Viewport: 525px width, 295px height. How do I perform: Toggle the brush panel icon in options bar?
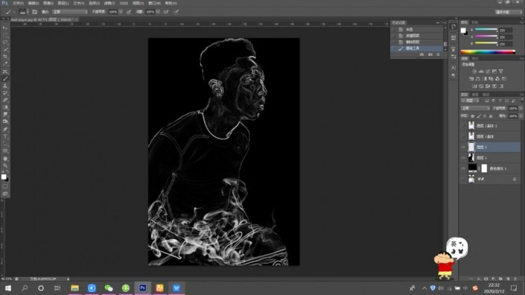point(34,12)
